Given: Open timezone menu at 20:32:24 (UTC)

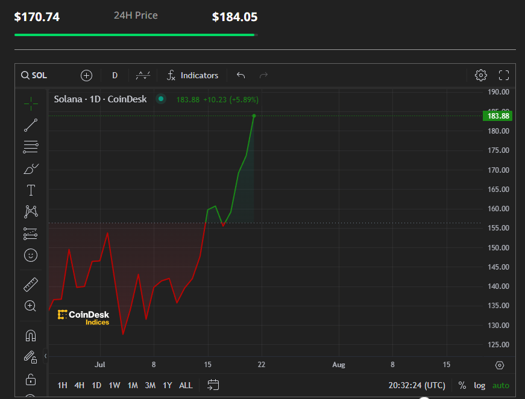Looking at the screenshot, I should coord(417,385).
